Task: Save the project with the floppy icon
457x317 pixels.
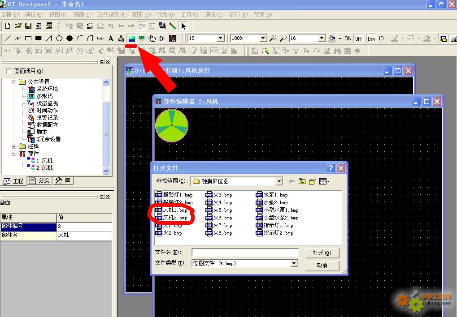Action: point(28,26)
